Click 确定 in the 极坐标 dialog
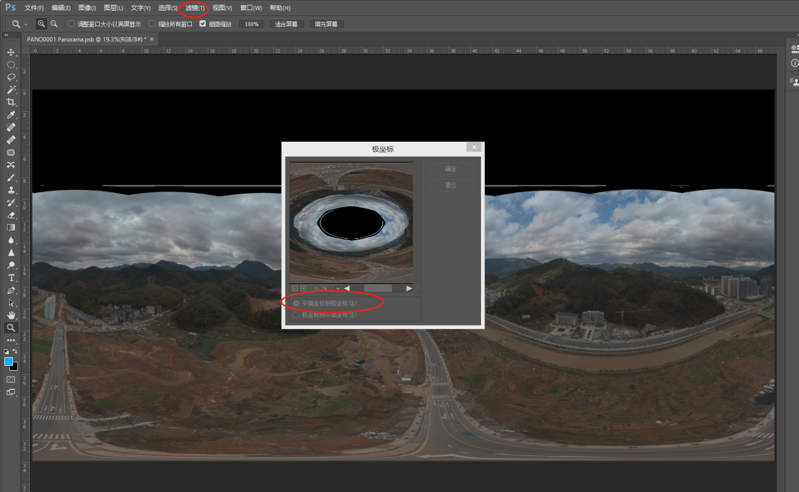This screenshot has width=799, height=492. click(451, 169)
